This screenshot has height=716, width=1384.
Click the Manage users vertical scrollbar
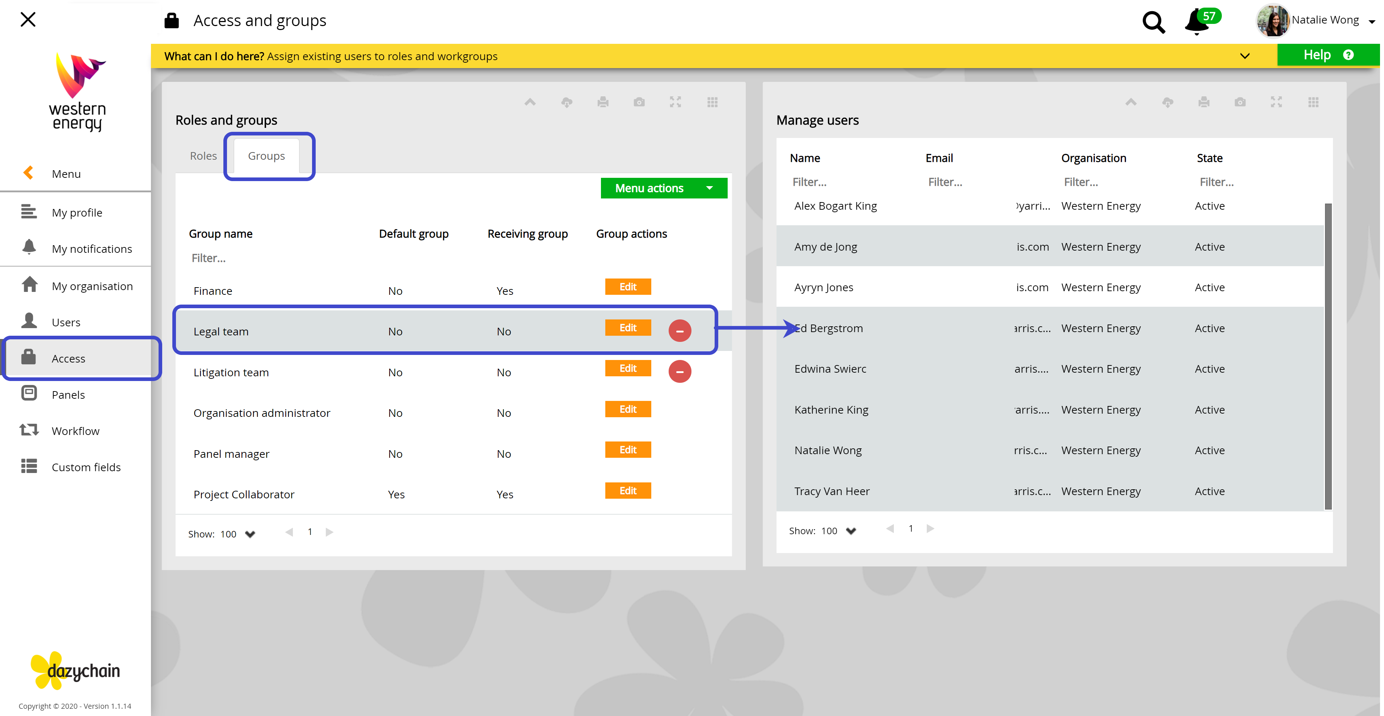pyautogui.click(x=1328, y=356)
